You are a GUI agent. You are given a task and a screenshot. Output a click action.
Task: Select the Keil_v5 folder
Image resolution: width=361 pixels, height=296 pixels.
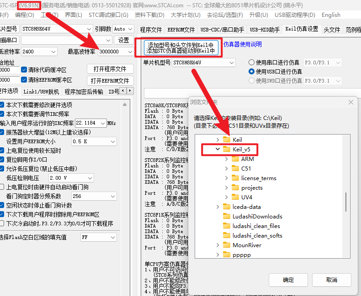241,150
